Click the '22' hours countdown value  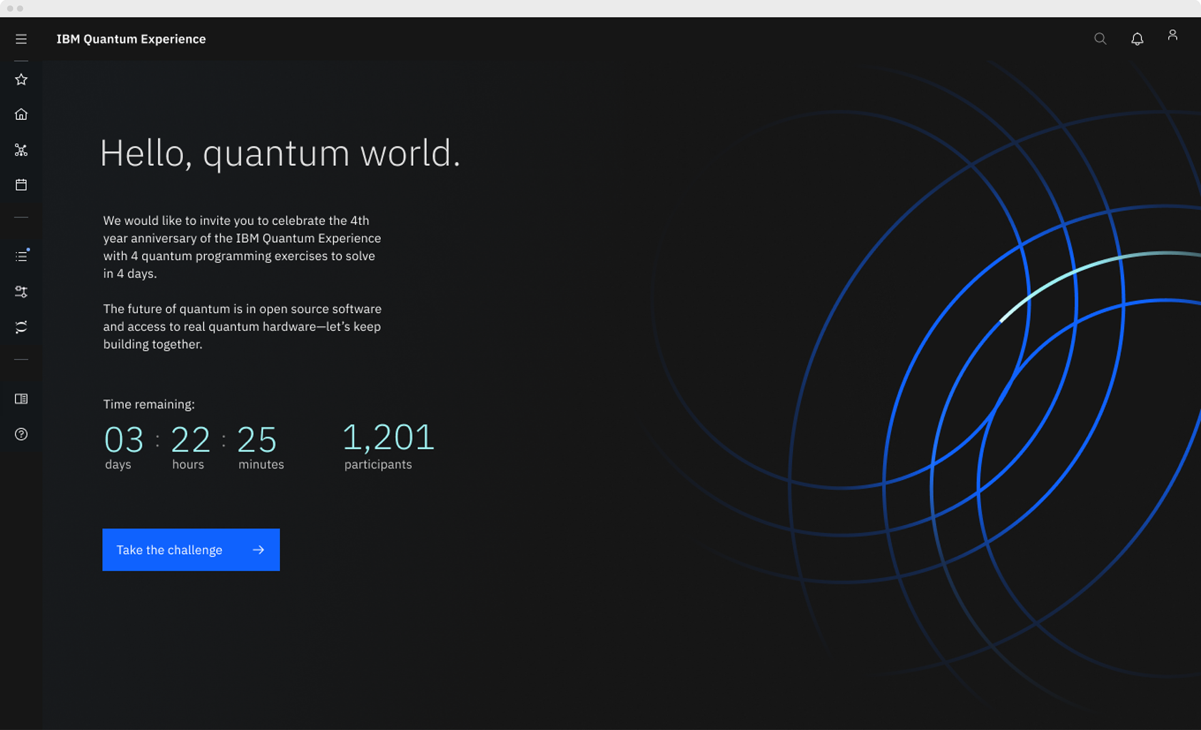tap(190, 440)
